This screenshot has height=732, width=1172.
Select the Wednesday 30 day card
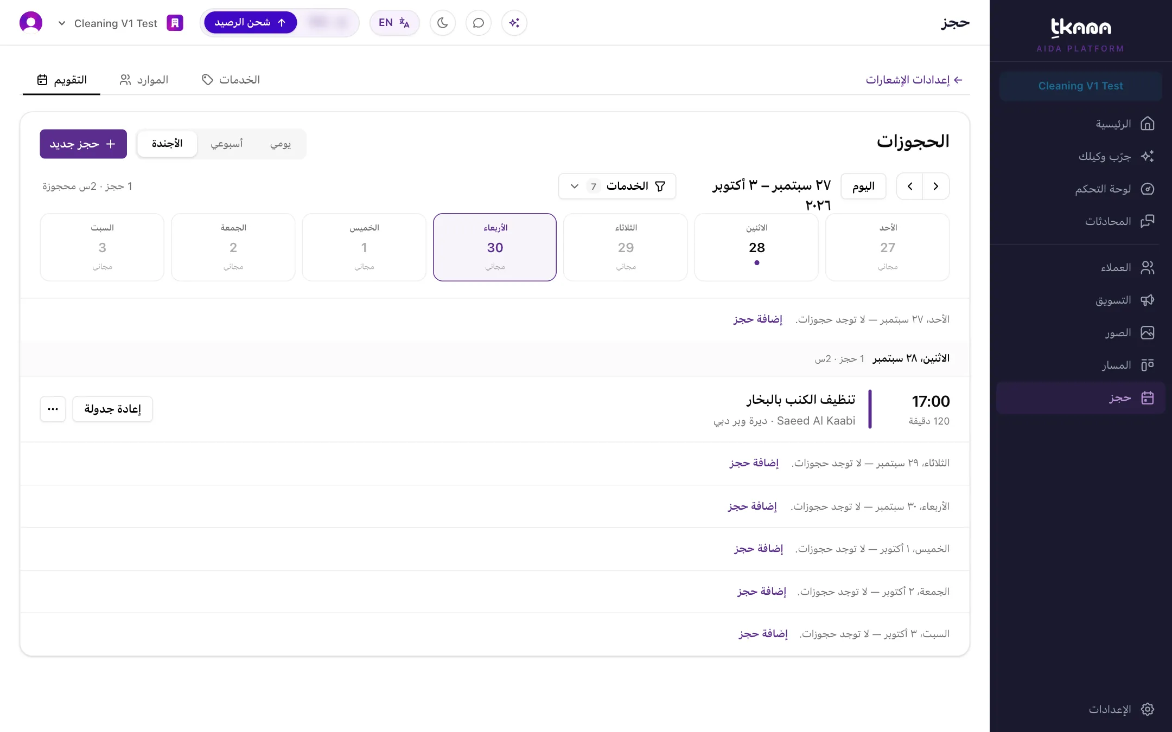495,247
